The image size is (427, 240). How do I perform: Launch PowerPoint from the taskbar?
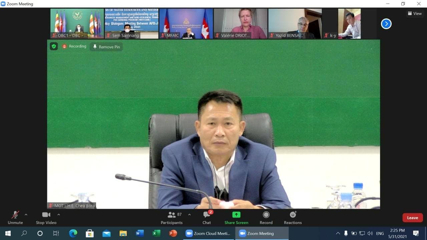click(173, 233)
